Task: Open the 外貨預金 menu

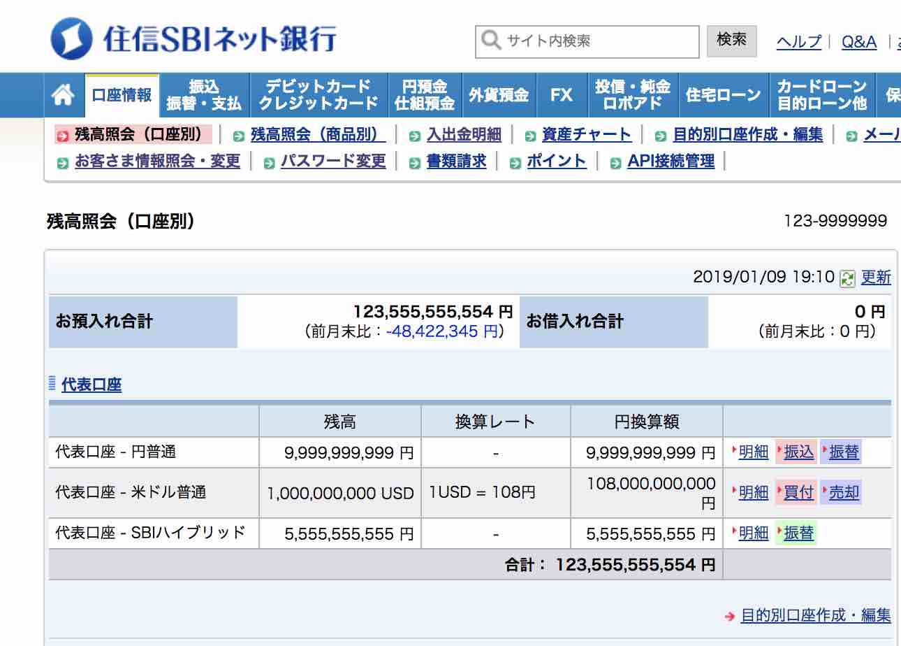Action: pos(499,95)
